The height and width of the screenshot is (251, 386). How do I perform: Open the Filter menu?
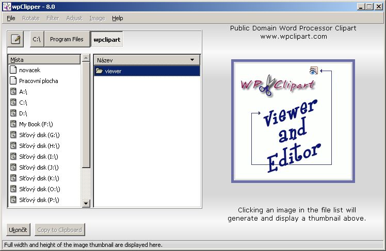point(53,18)
